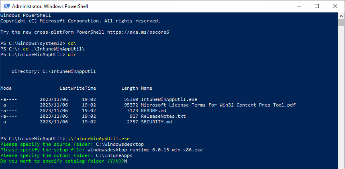
Task: Click the .\IntuneWinAppUtil.exe command text
Action: pyautogui.click(x=99, y=139)
